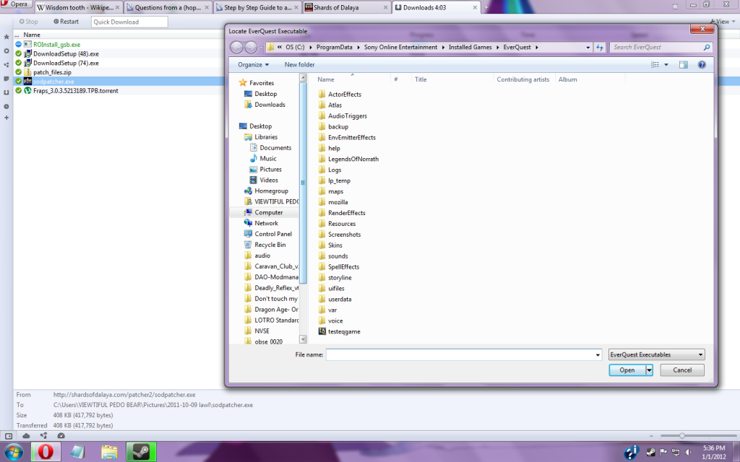
Task: Open the dialog help icon
Action: (702, 64)
